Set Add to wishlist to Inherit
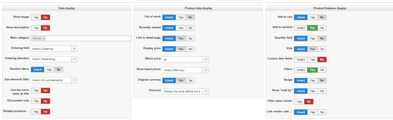The width and height of the screenshot is (393, 120). [x=301, y=28]
